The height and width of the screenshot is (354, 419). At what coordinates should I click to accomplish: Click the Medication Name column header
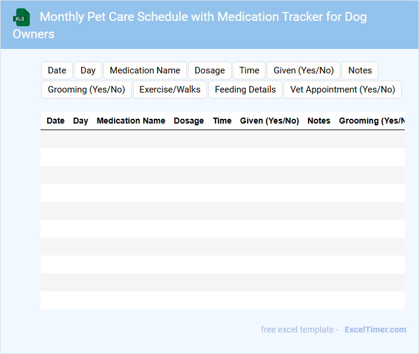tap(131, 121)
